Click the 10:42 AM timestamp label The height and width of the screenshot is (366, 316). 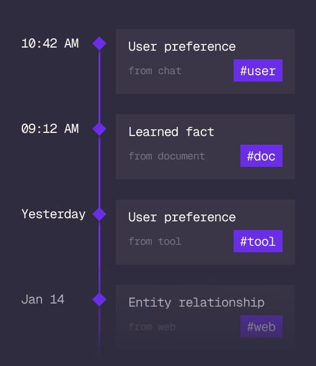[50, 44]
